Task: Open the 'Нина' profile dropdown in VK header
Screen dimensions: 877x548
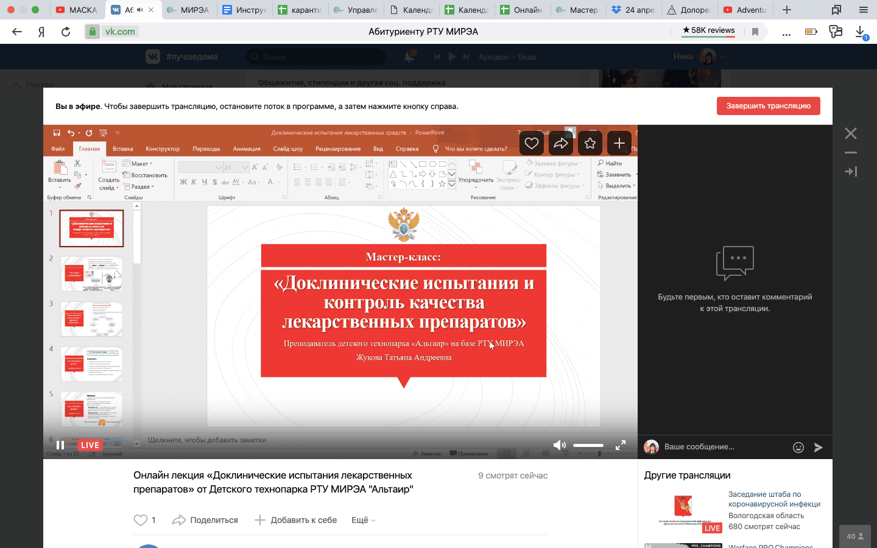Action: click(699, 57)
